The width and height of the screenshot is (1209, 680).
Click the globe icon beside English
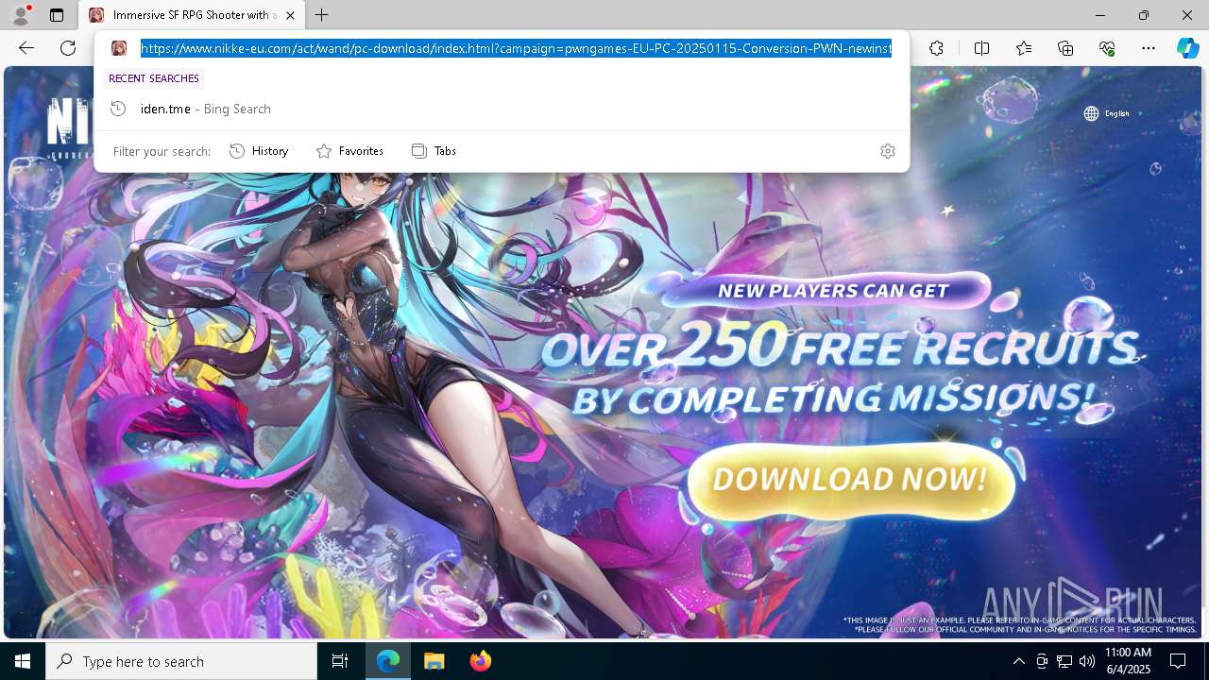click(x=1091, y=113)
